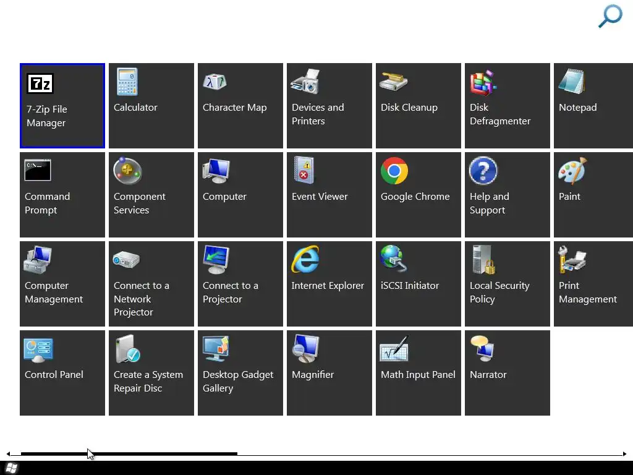
Task: Click the "Notepad" label text
Action: 578,108
